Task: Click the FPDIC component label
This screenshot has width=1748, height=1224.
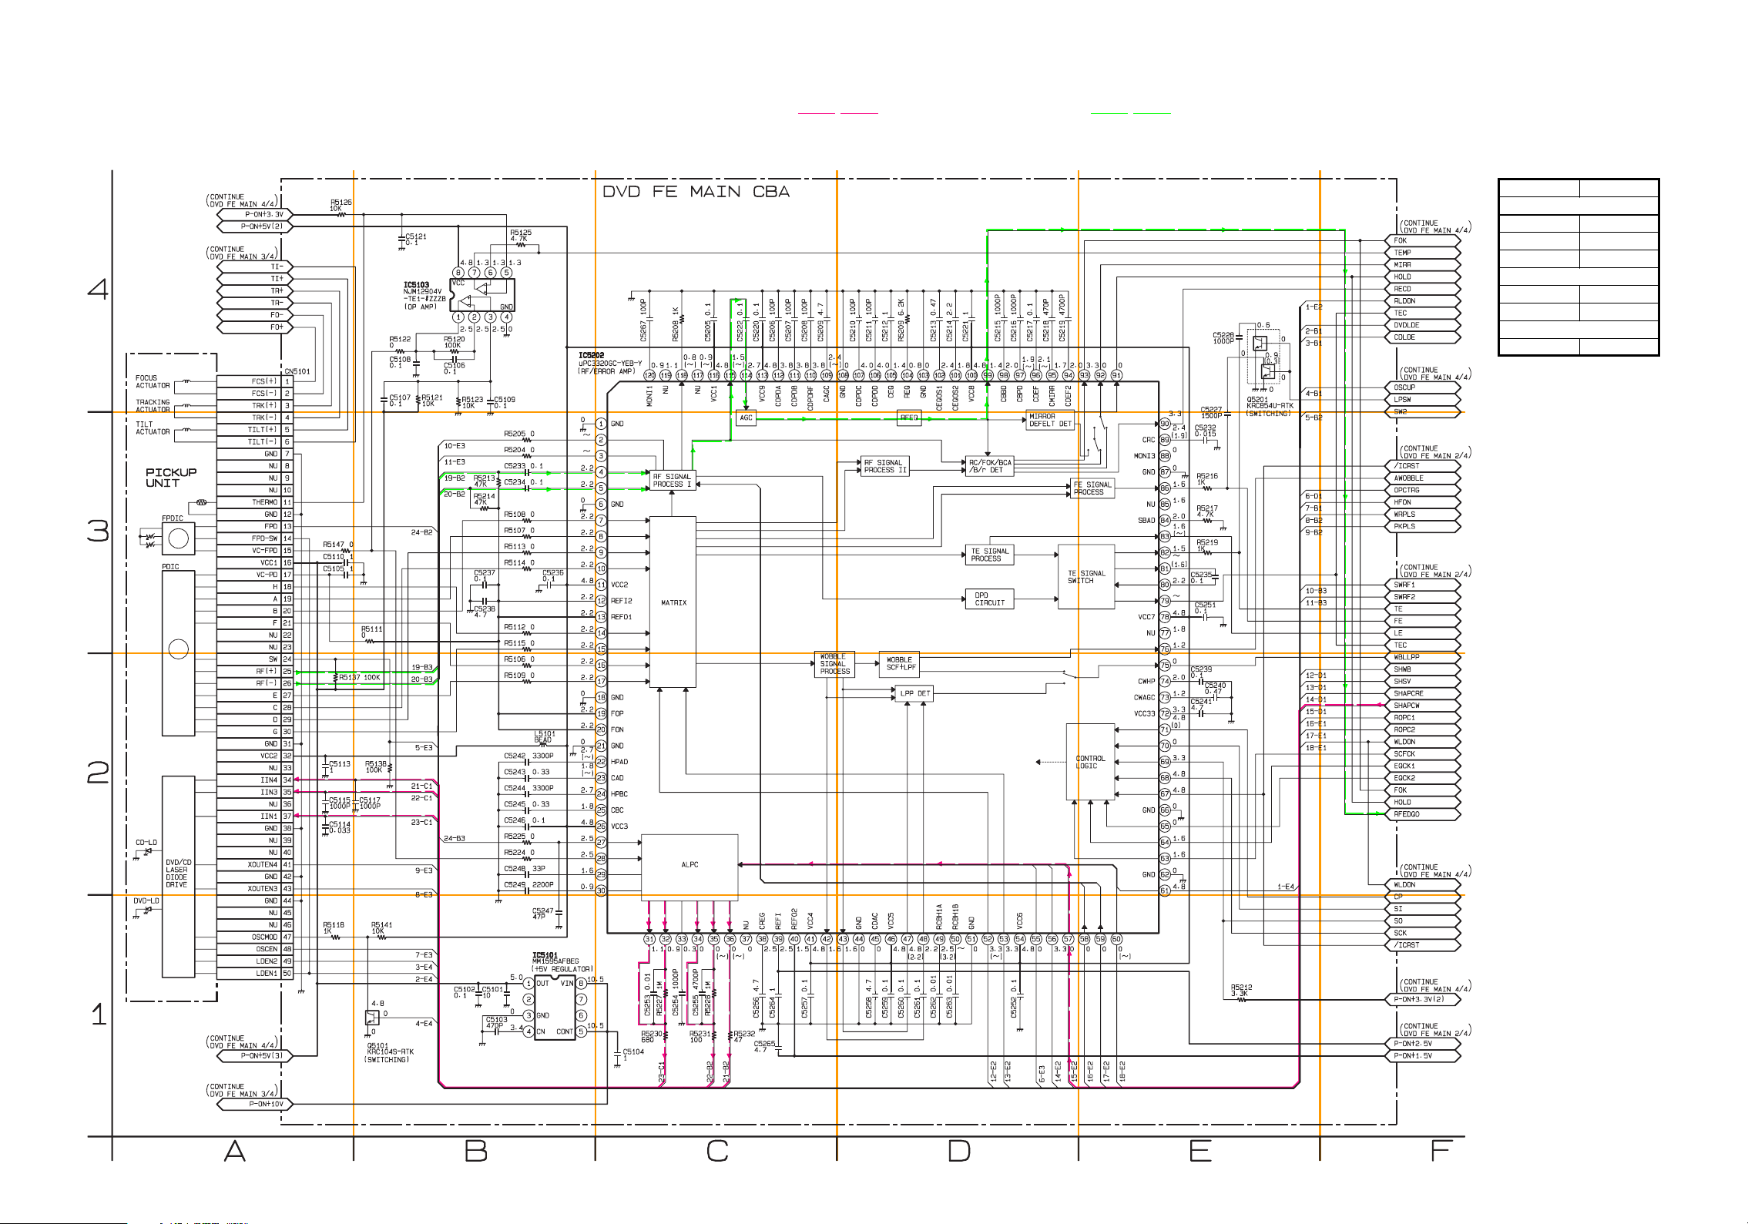Action: click(173, 518)
